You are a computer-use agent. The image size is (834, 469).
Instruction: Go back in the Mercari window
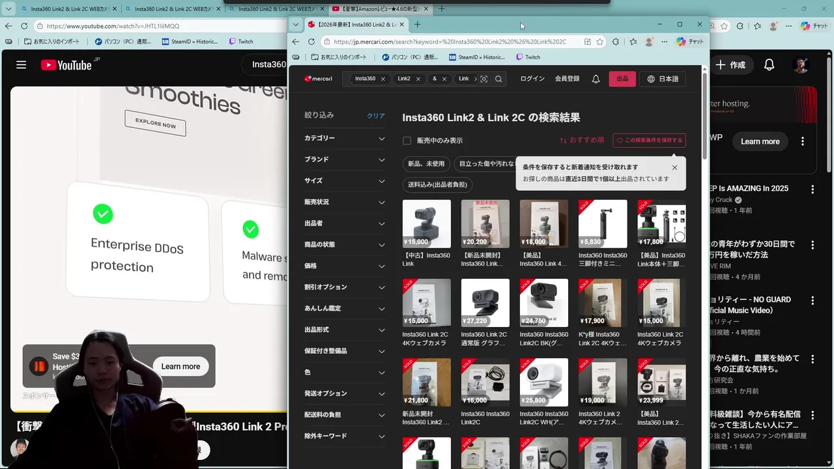click(x=296, y=42)
